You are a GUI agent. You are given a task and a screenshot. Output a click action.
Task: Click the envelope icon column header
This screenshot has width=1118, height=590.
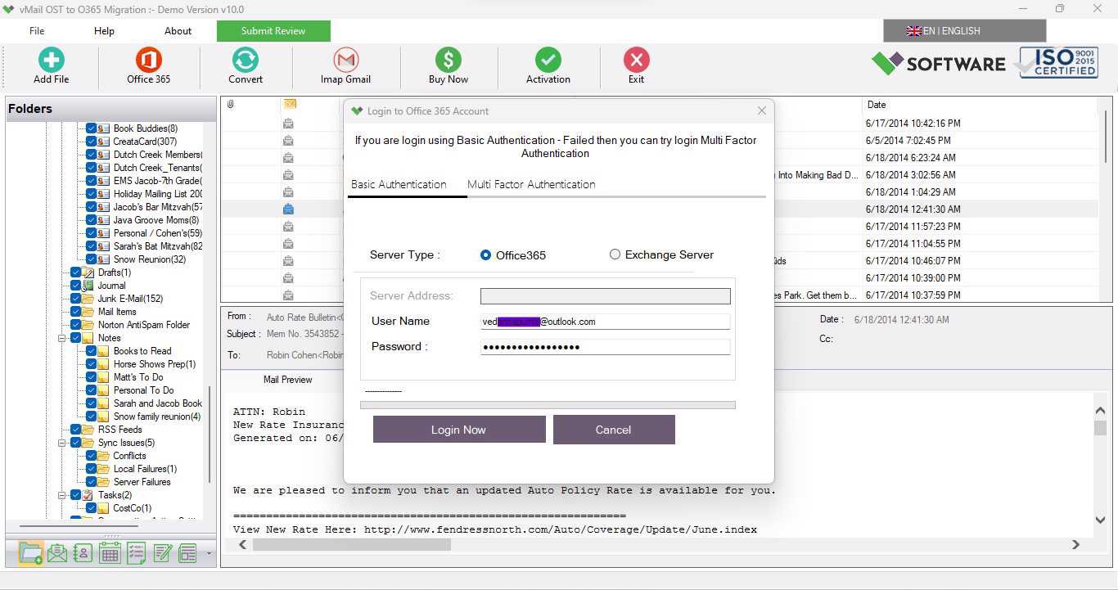(289, 104)
